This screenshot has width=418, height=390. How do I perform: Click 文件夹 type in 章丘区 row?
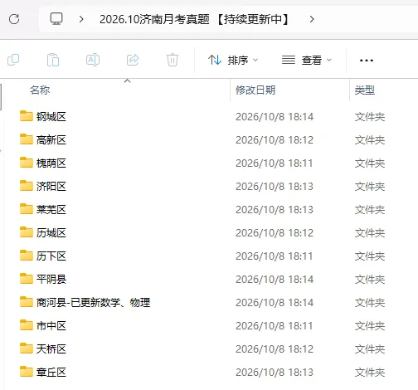tap(370, 373)
